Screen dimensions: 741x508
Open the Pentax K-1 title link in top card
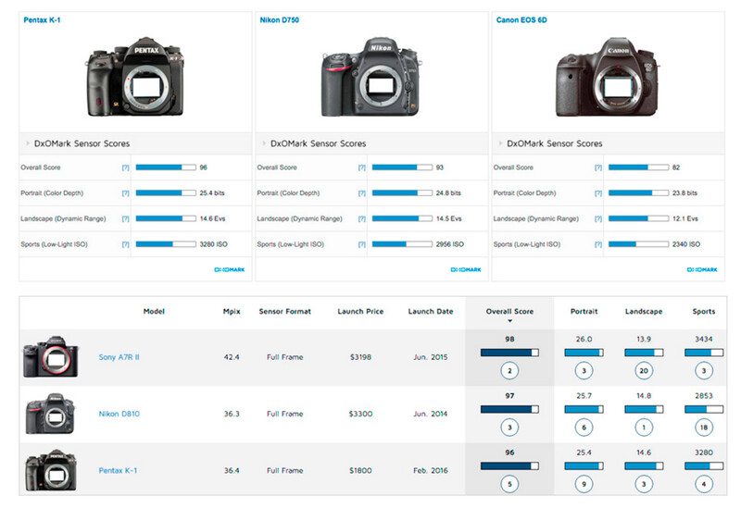[42, 19]
